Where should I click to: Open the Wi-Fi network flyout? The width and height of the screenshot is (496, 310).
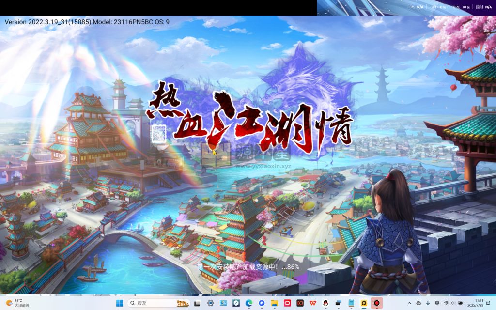tap(447, 303)
